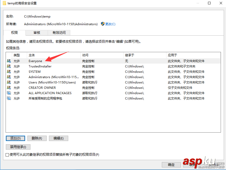Click the group icon of Administrators entry
Image resolution: width=226 pixels, height=170 pixels.
[x=9, y=77]
